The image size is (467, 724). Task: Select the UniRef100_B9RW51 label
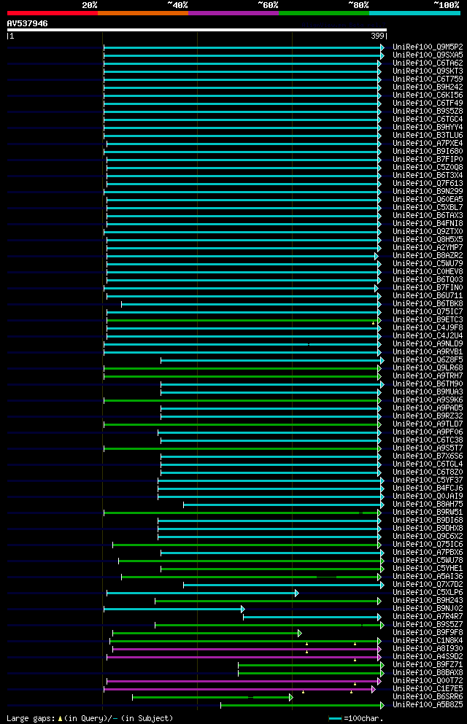(428, 512)
